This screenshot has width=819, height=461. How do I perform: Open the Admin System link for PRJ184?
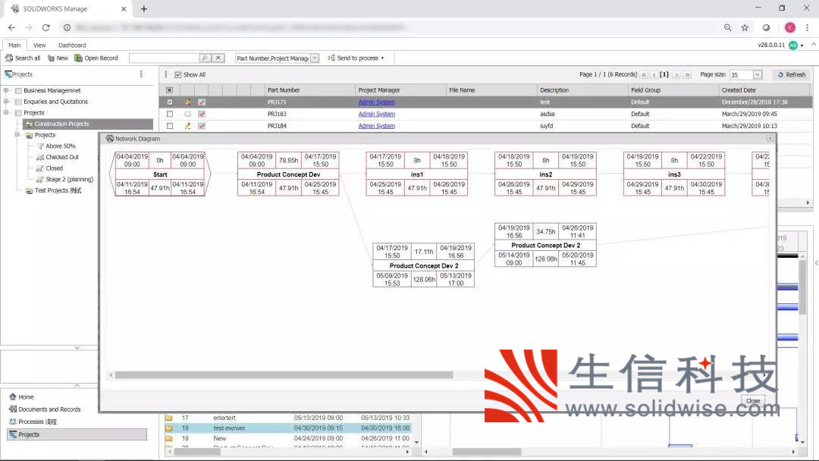click(377, 126)
